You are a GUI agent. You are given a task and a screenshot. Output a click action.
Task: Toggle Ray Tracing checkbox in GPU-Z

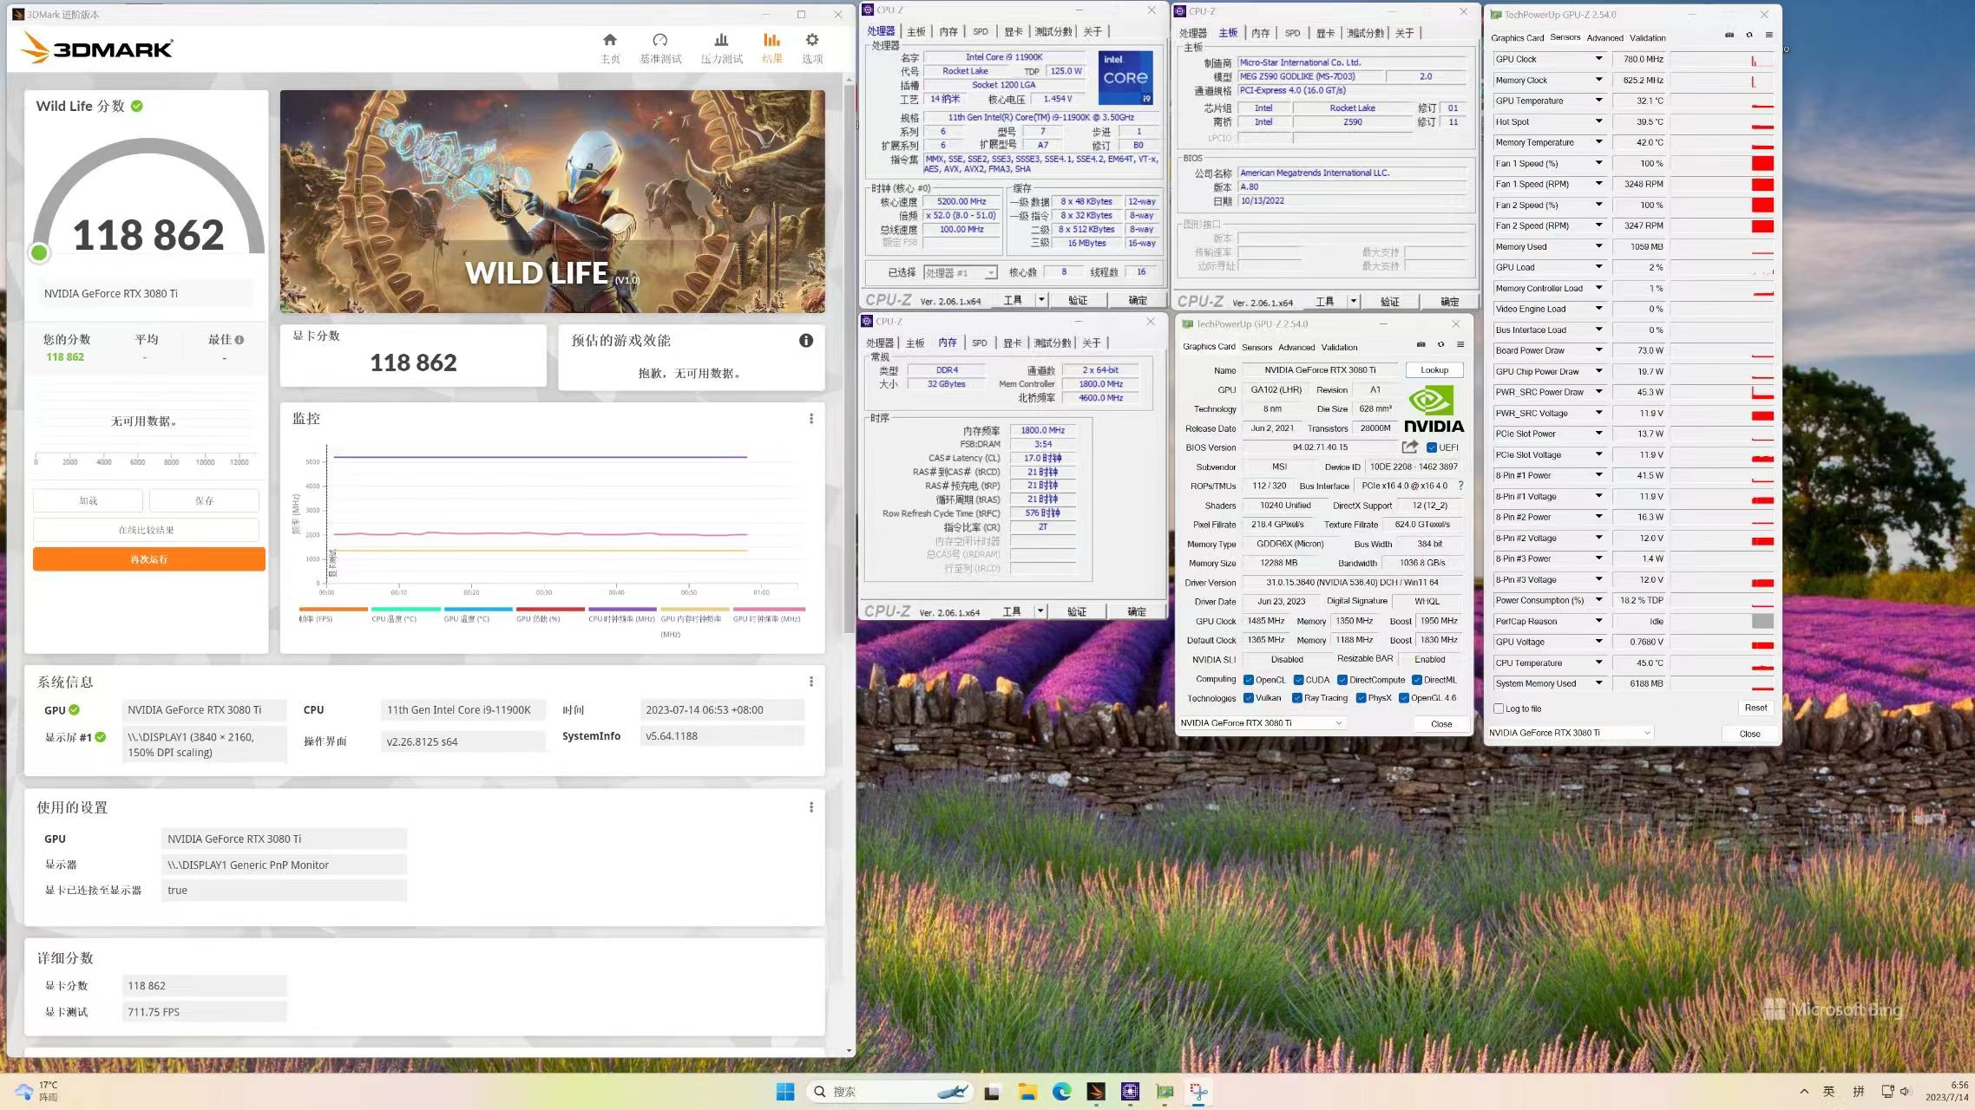pos(1297,698)
